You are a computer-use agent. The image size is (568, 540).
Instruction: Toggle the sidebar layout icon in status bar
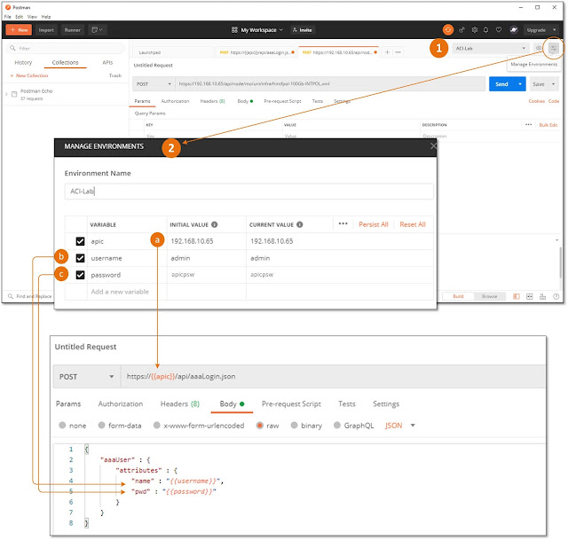[x=517, y=296]
